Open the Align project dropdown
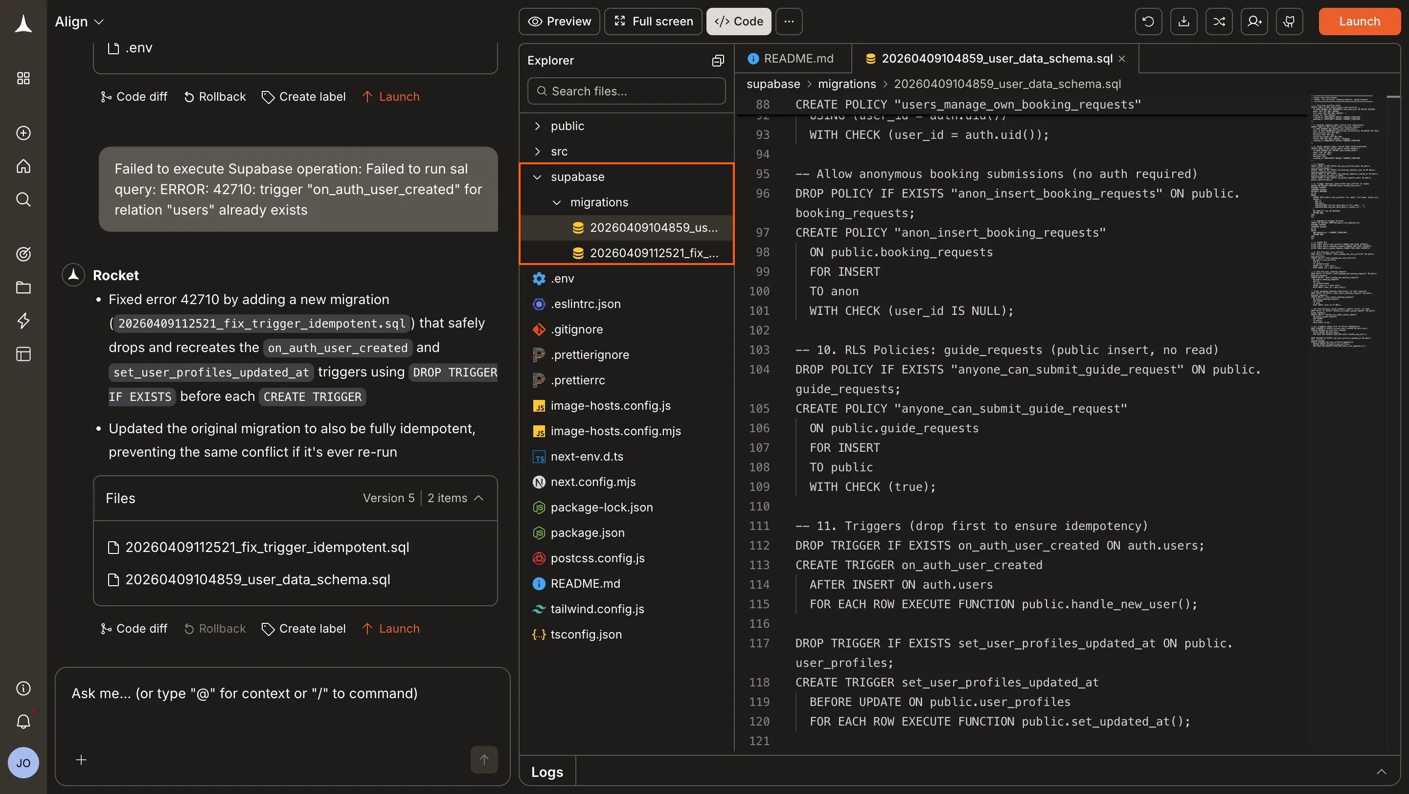Viewport: 1409px width, 794px height. [x=79, y=22]
